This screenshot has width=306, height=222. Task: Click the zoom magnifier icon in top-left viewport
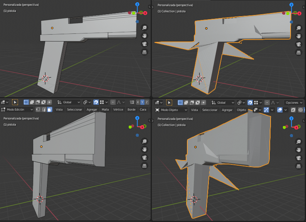pyautogui.click(x=145, y=28)
